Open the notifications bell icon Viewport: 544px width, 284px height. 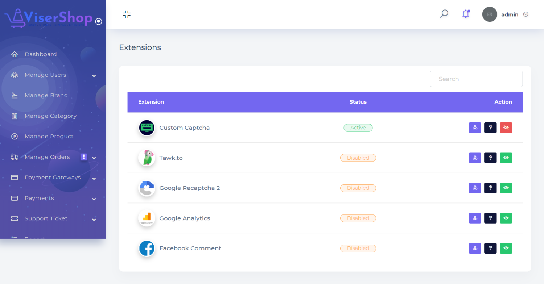click(466, 14)
